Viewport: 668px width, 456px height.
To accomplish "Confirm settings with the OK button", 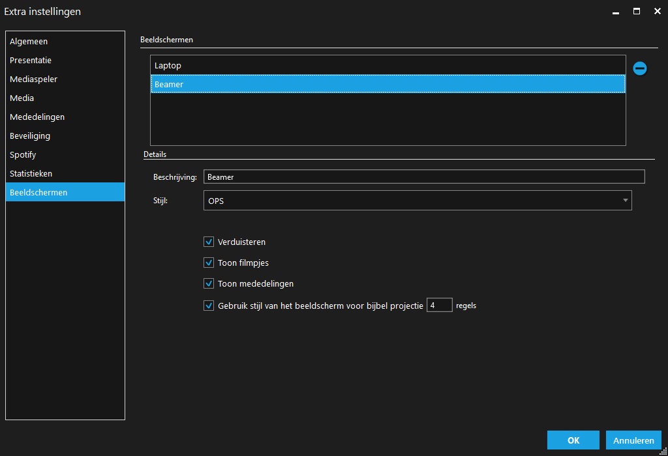I will (x=573, y=440).
